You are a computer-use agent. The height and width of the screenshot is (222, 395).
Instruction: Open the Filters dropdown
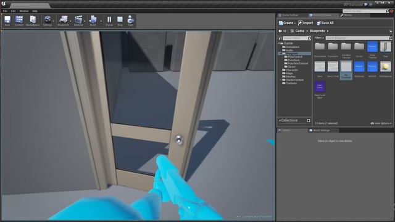point(319,38)
